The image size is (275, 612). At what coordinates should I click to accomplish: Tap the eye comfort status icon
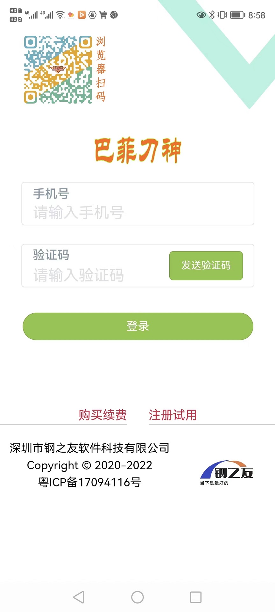(x=201, y=15)
